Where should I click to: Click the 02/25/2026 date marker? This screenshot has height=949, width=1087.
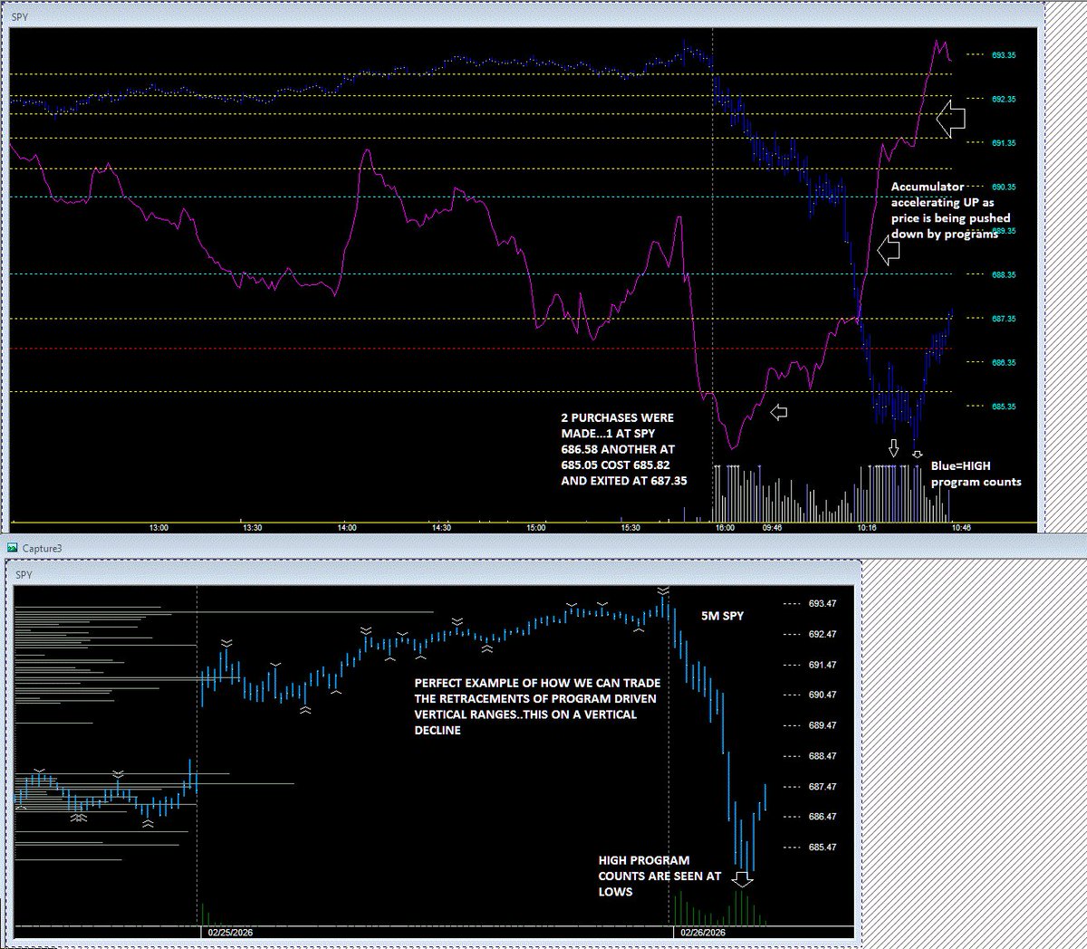(x=230, y=932)
